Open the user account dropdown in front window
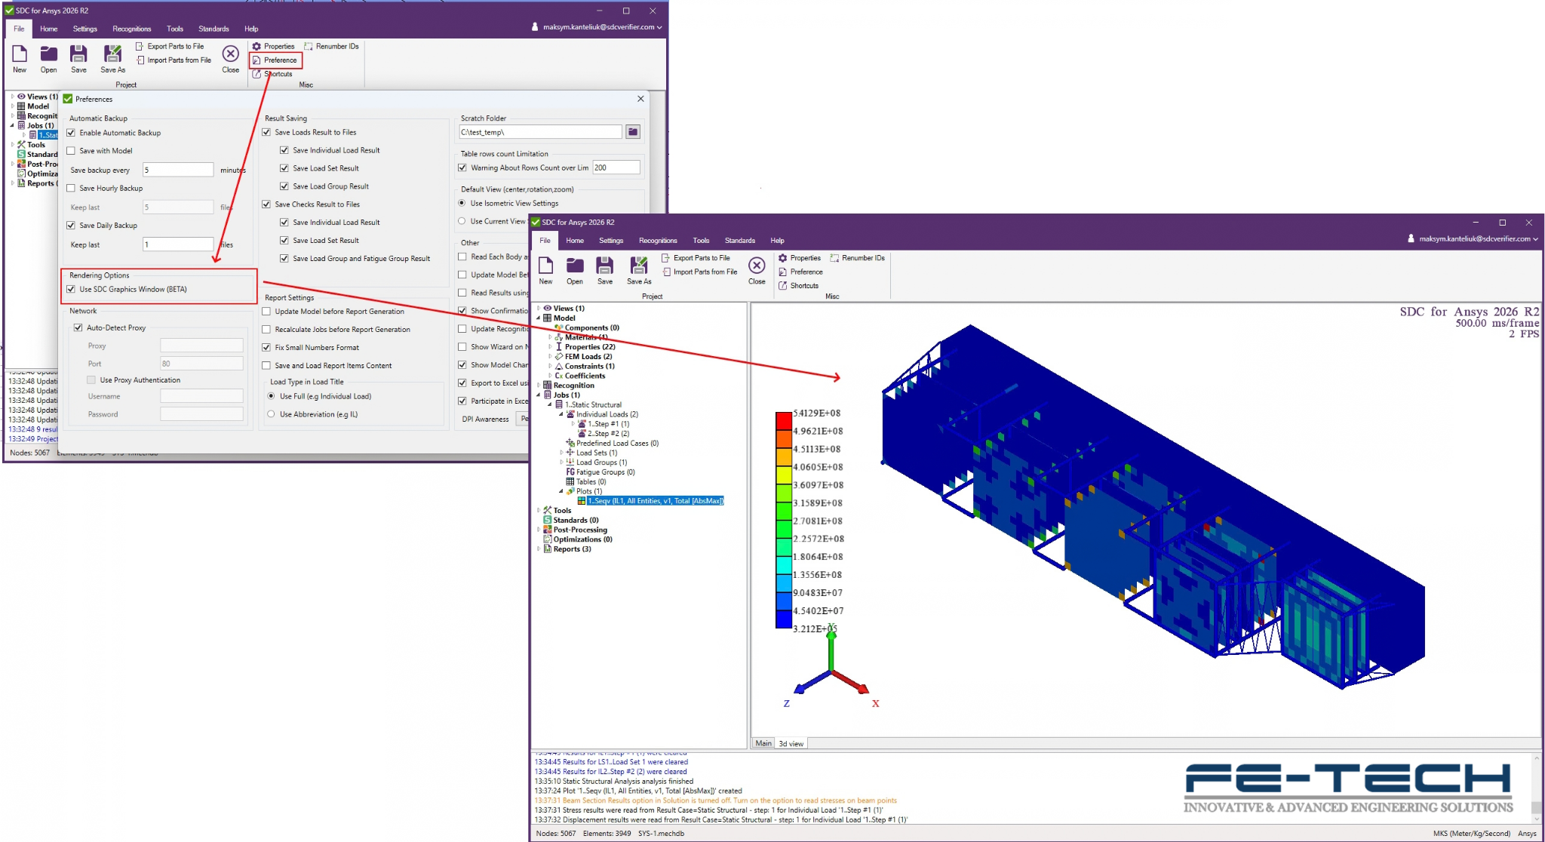The image size is (1545, 842). (x=1473, y=239)
